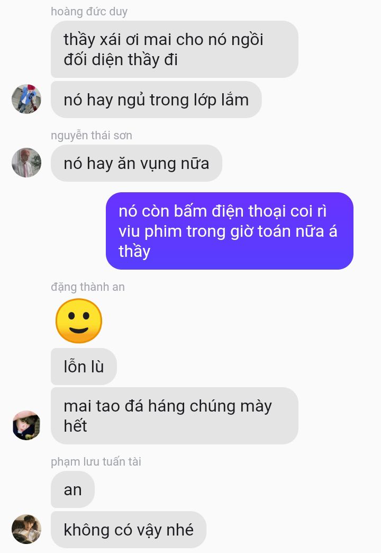This screenshot has height=553, width=381.
Task: Tap avatar beside "không có vậy nhé"
Action: tap(26, 529)
